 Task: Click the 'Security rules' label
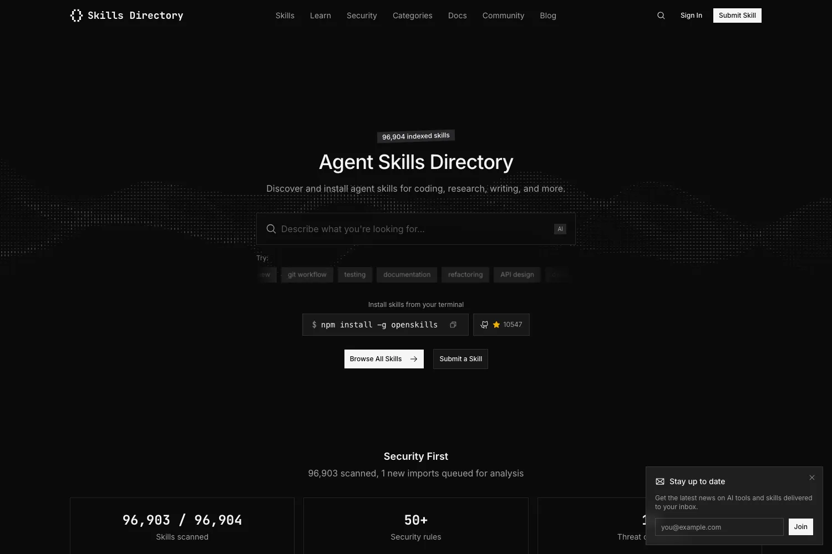click(416, 537)
